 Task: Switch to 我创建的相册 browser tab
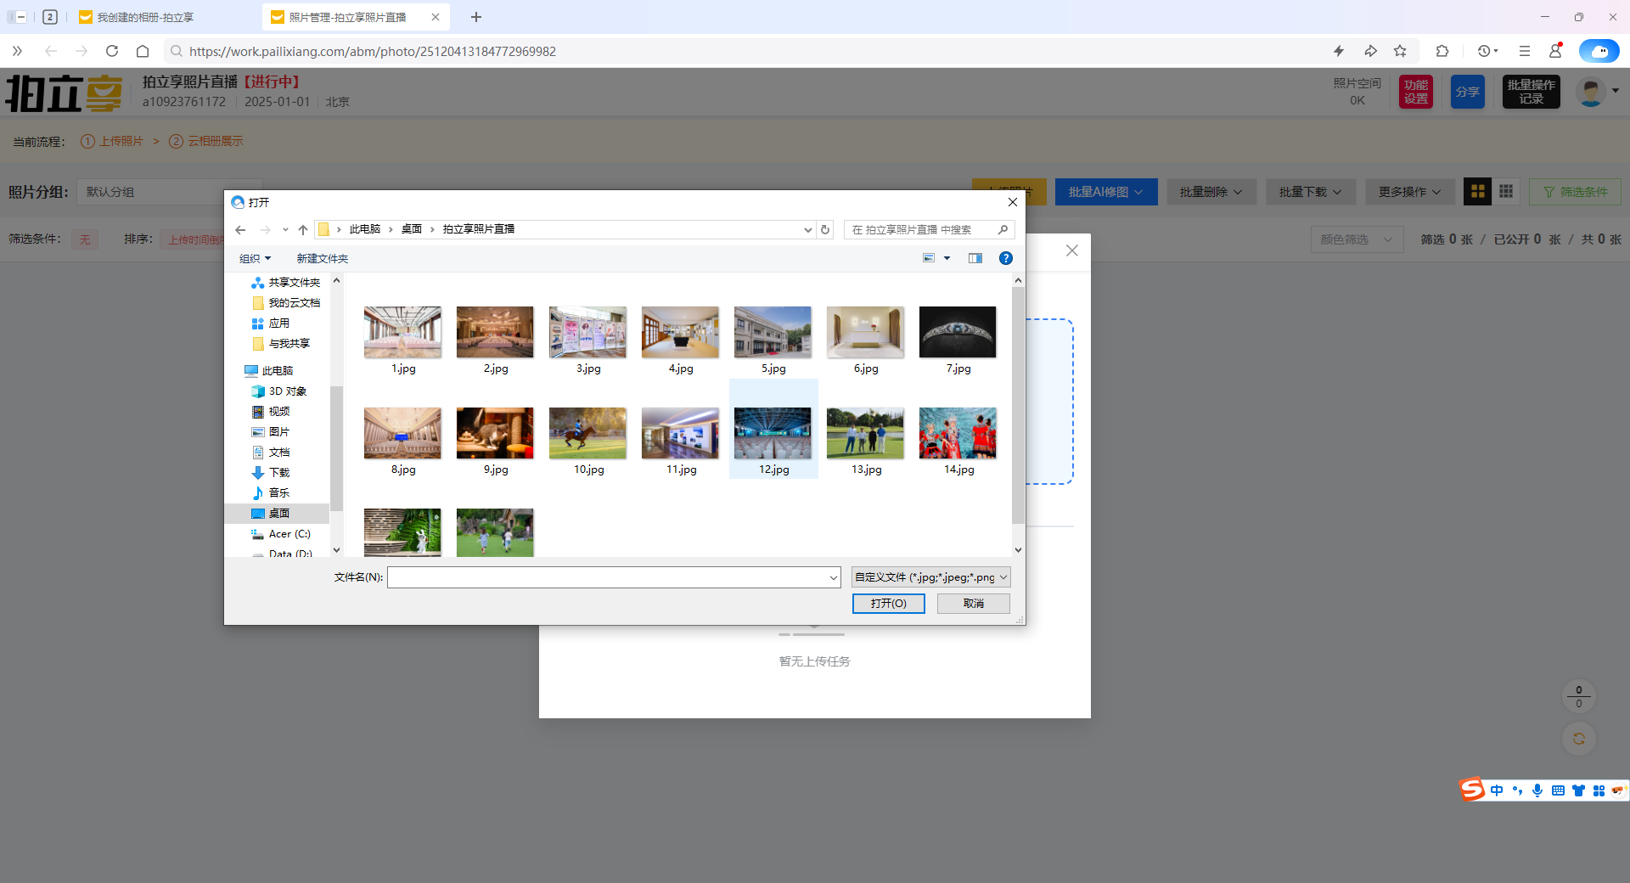pyautogui.click(x=144, y=17)
